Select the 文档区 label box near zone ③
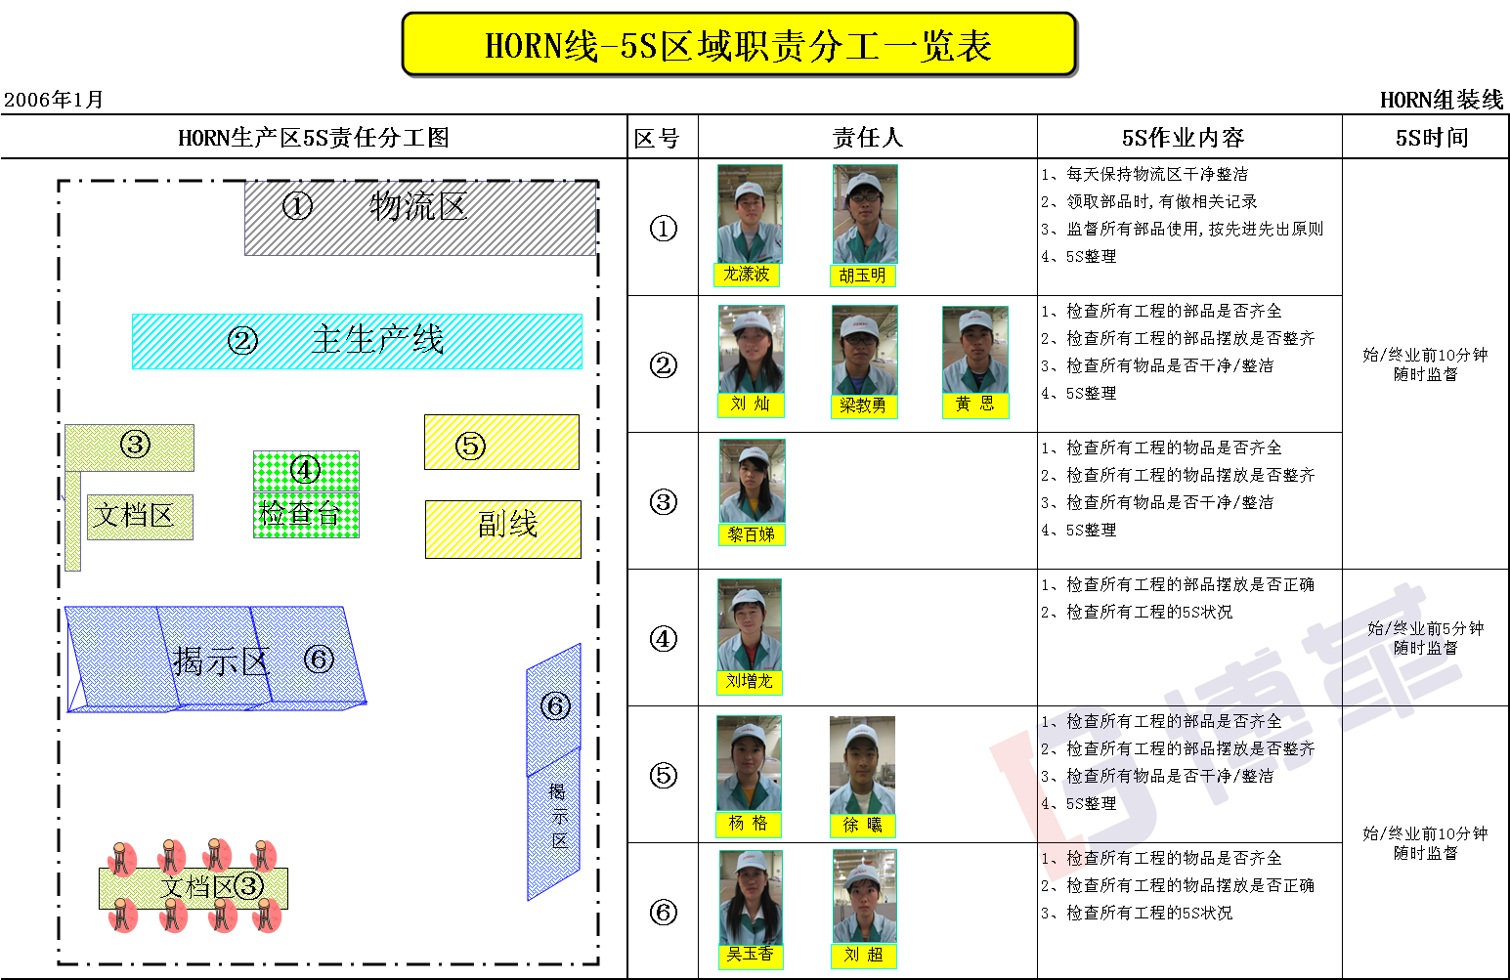The height and width of the screenshot is (980, 1510). (x=140, y=517)
